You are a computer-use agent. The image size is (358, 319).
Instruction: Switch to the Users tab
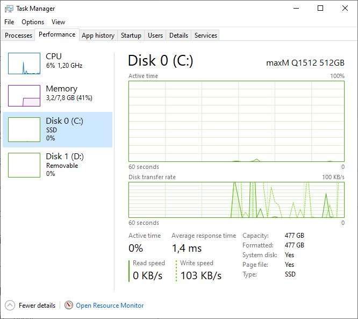click(x=155, y=36)
